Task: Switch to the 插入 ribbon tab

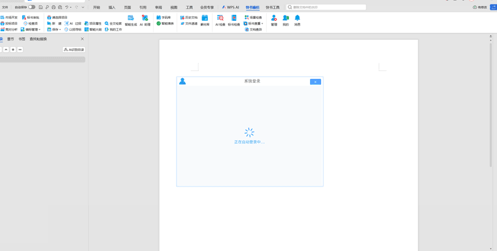Action: tap(112, 7)
